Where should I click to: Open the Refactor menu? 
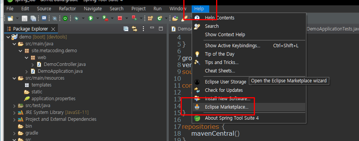(x=67, y=9)
